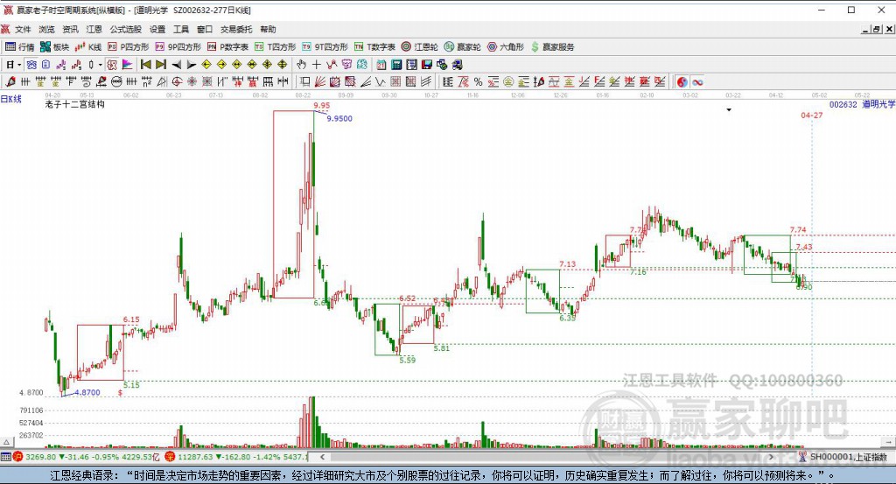Step forward with the black right arrow
896x484 pixels.
190,64
